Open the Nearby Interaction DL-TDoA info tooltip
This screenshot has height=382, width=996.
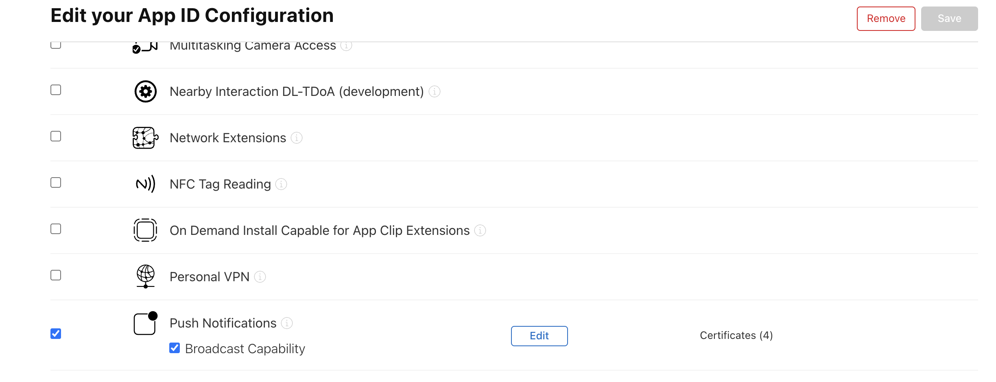[434, 91]
